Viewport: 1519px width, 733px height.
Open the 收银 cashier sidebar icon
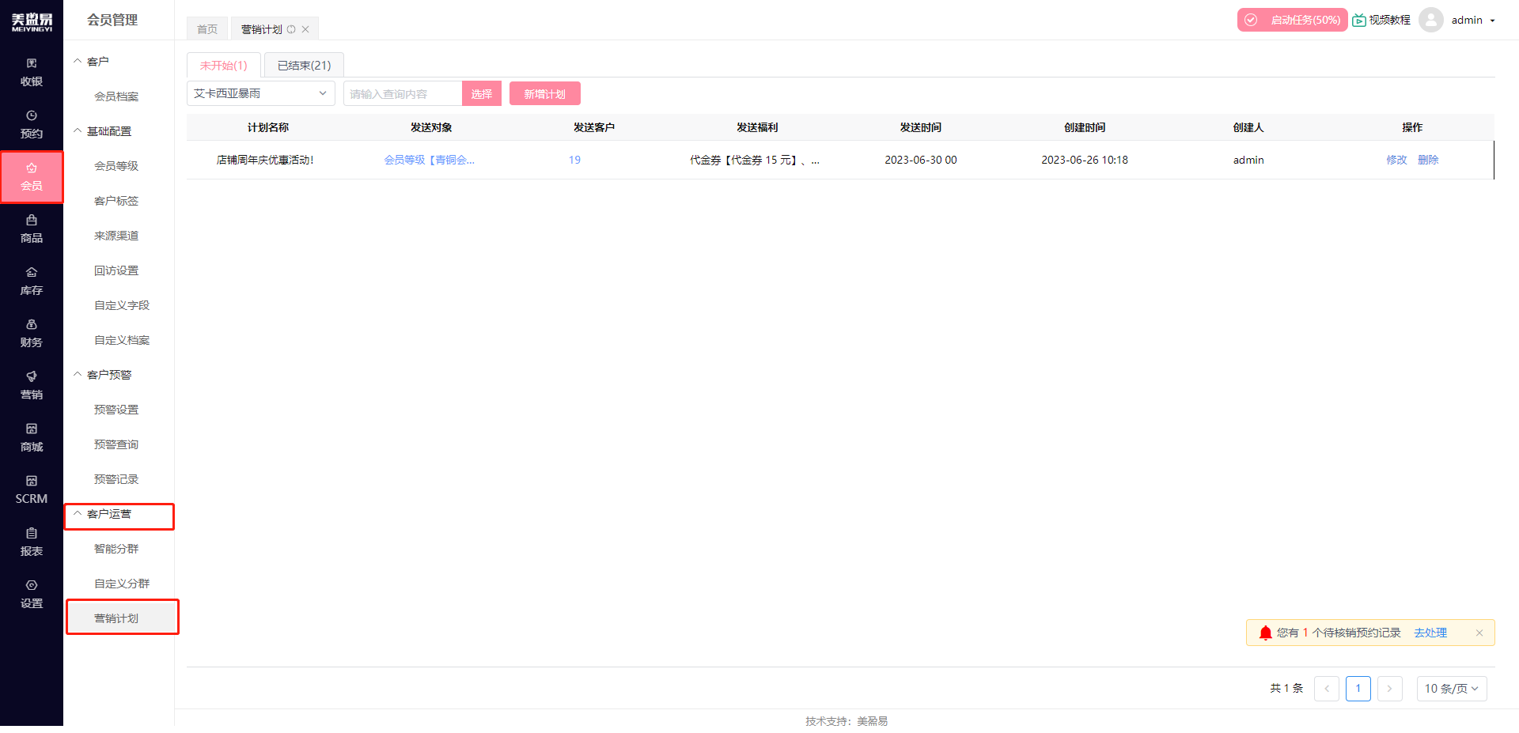32,72
